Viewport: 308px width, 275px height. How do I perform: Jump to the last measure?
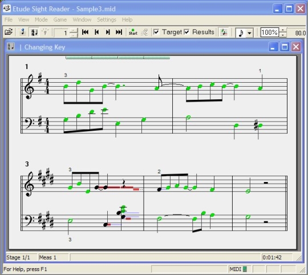(x=119, y=32)
